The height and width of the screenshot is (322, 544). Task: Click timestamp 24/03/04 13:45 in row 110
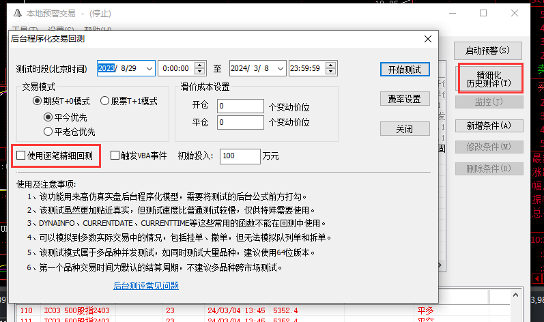[x=236, y=310]
